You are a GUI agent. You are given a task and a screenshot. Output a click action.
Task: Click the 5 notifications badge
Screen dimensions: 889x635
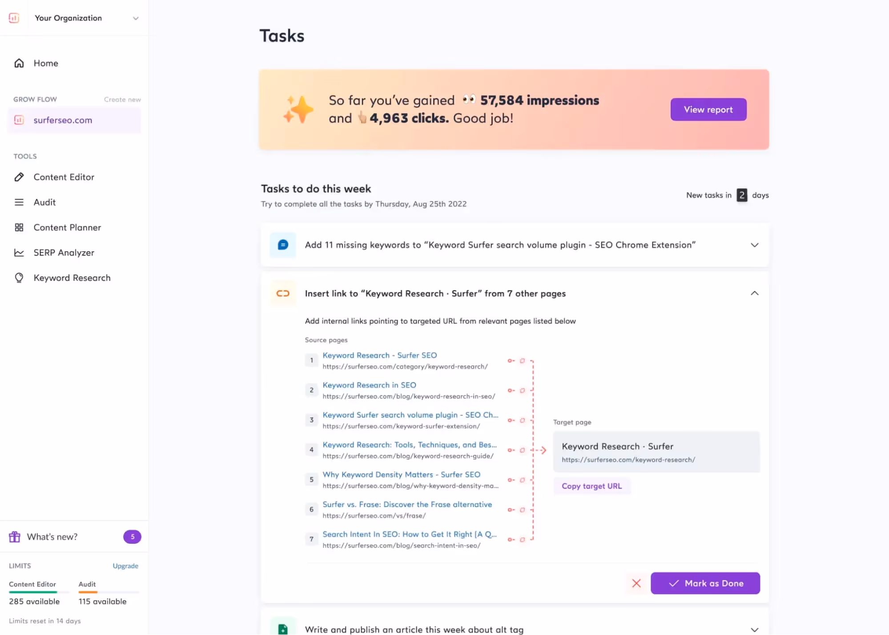click(132, 537)
